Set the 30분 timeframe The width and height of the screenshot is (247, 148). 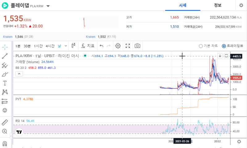click(x=27, y=46)
